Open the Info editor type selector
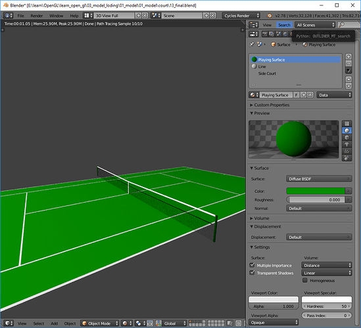The image size is (361, 328). [x=9, y=16]
